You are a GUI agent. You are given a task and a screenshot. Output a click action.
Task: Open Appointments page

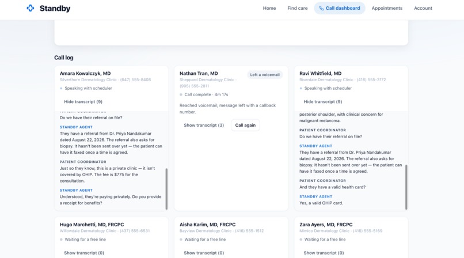click(x=387, y=8)
